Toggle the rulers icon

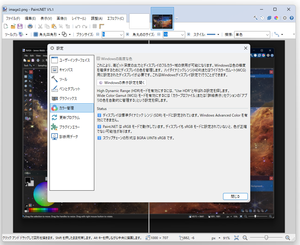102,26
